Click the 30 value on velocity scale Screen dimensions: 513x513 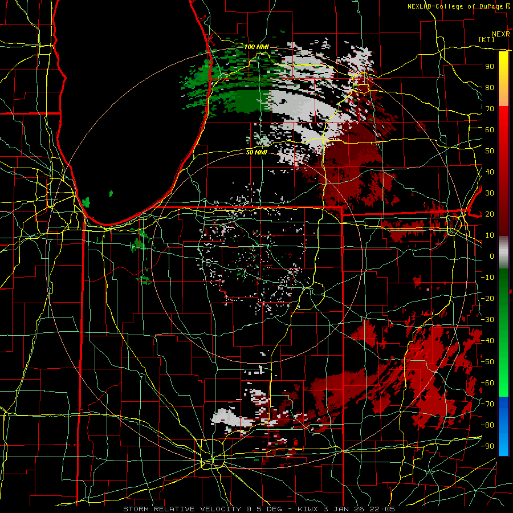point(490,193)
